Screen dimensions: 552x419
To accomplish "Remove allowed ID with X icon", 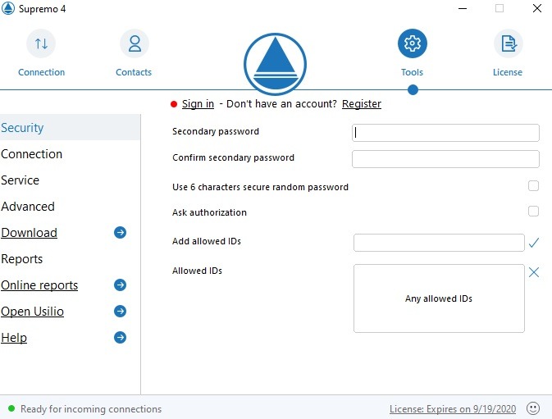I will (x=534, y=272).
